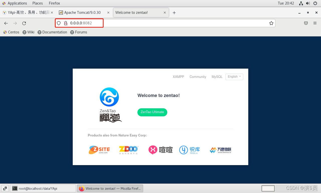This screenshot has width=321, height=193.
Task: Click the Products also from Nature Easy Corp text
Action: click(x=117, y=135)
